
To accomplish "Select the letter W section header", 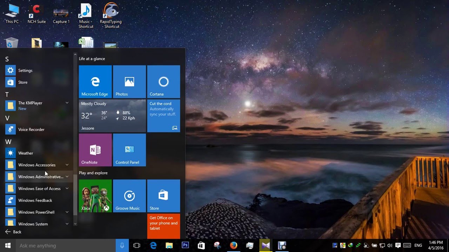I will (x=8, y=142).
